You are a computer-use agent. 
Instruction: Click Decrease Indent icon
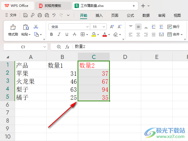tap(153, 27)
